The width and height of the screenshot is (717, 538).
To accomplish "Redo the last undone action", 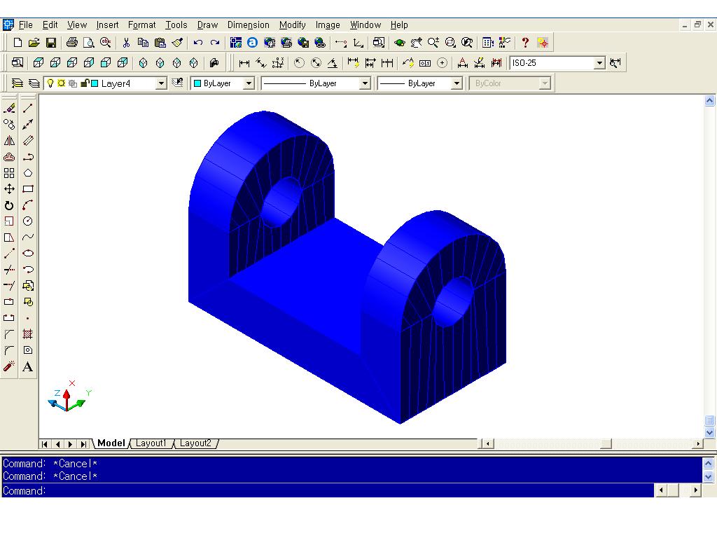I will pos(214,43).
